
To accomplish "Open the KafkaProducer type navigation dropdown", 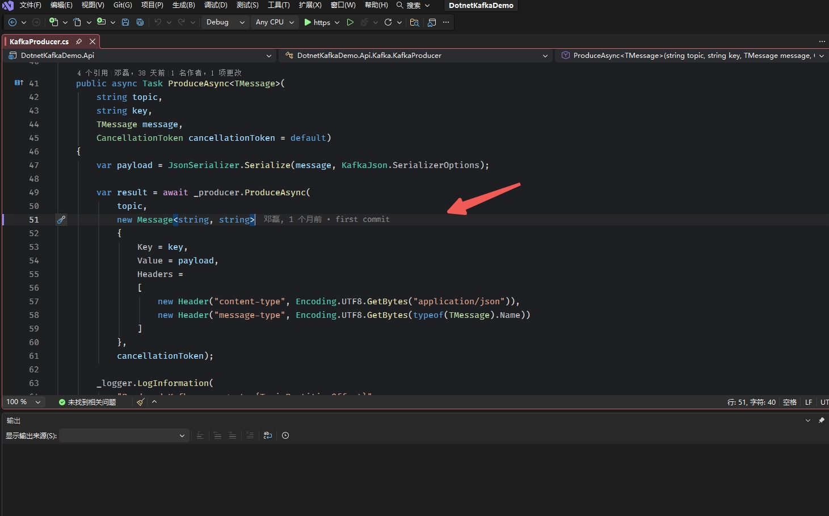I will (416, 56).
